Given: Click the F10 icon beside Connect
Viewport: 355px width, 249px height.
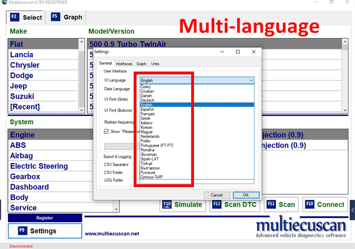Looking at the screenshot, I should (x=310, y=204).
